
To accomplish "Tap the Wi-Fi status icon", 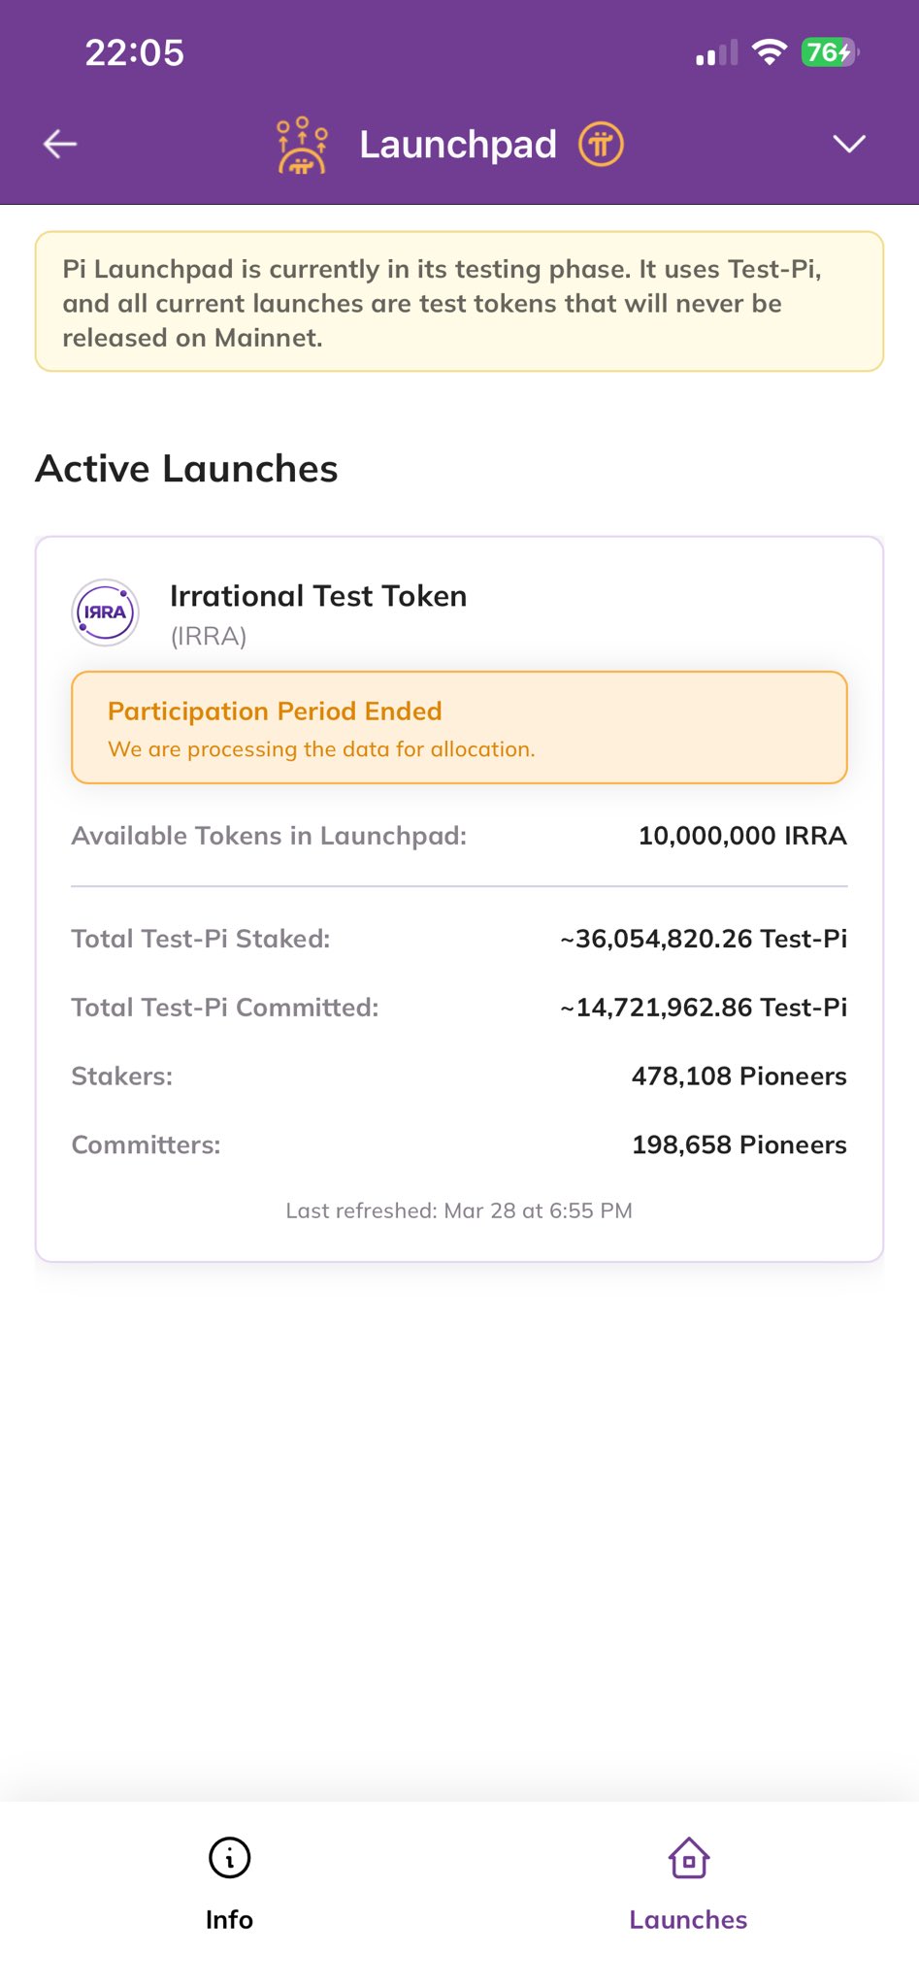I will (770, 52).
